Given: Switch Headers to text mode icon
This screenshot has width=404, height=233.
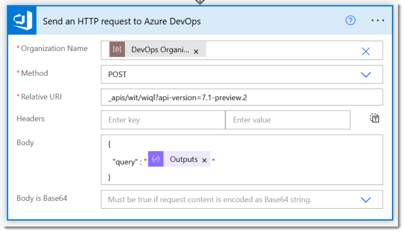Looking at the screenshot, I should click(374, 118).
